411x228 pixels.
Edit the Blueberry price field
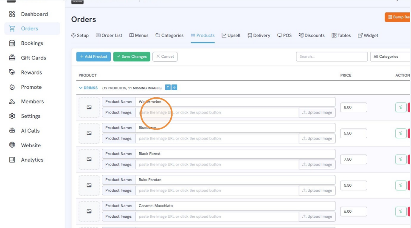click(354, 133)
